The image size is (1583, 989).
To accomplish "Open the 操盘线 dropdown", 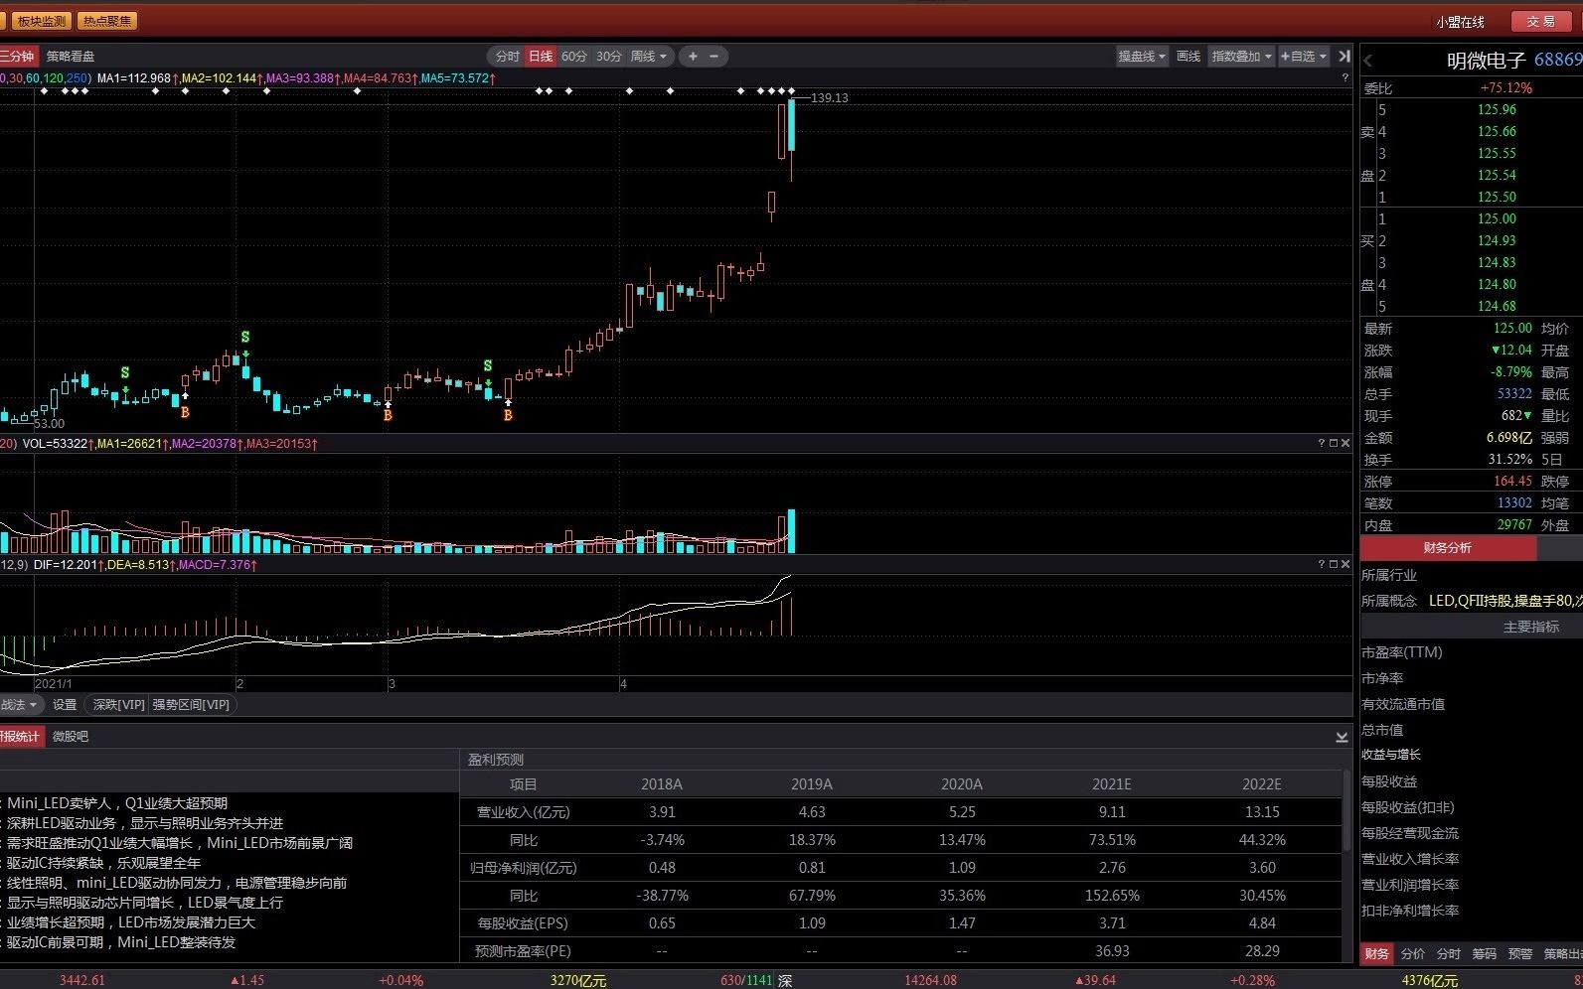I will (1142, 57).
